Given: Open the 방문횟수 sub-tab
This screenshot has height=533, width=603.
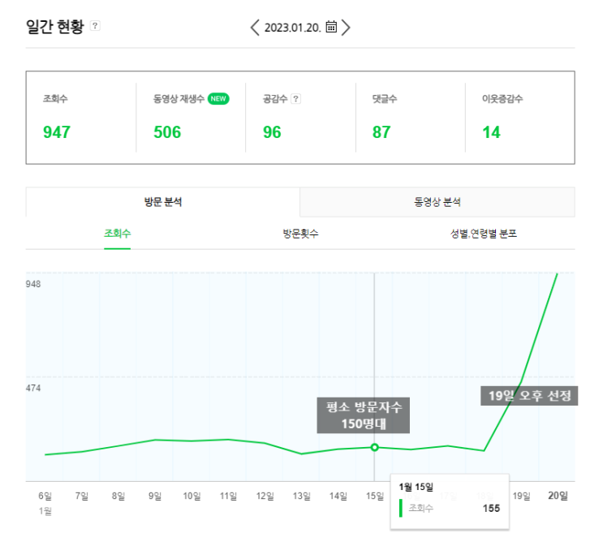Looking at the screenshot, I should (300, 233).
